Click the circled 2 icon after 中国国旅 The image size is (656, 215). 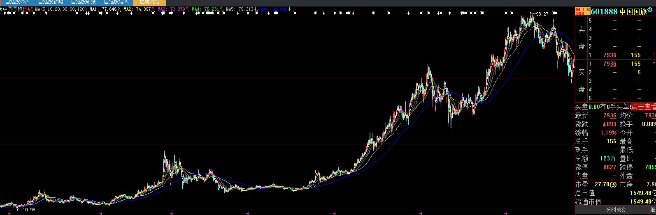650,9
